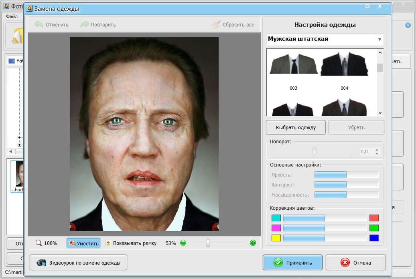Toggle Показывать рамку option
416x279 pixels.
131,243
